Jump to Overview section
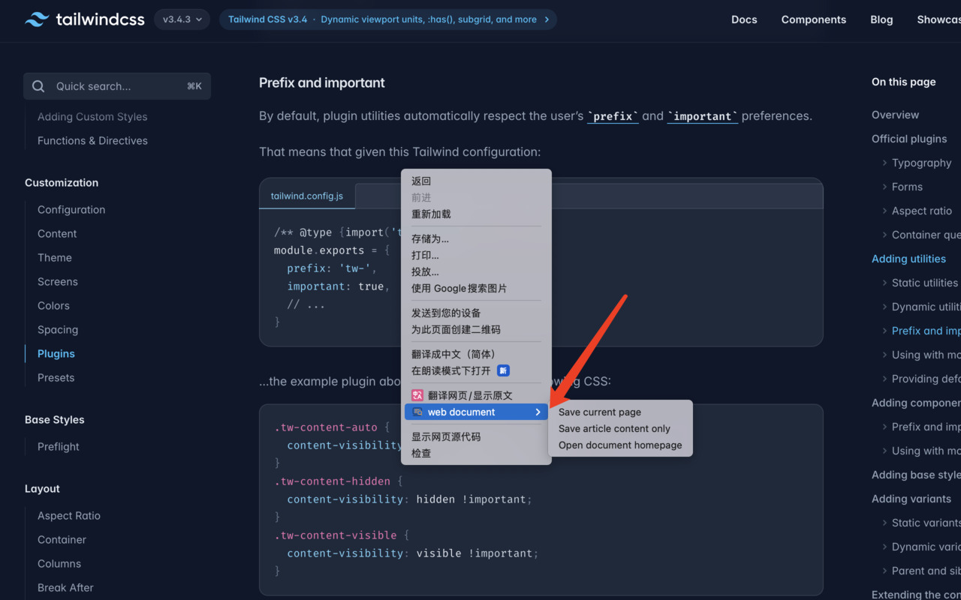 coord(895,115)
